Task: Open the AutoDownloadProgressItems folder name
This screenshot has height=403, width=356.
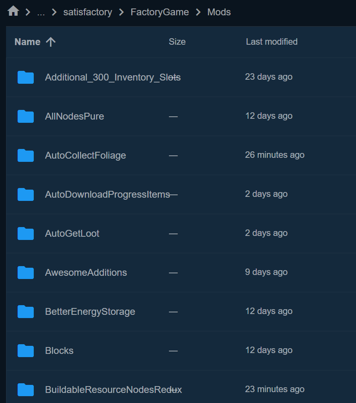Action: click(107, 194)
